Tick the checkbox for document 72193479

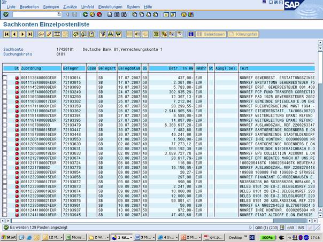[5, 125]
